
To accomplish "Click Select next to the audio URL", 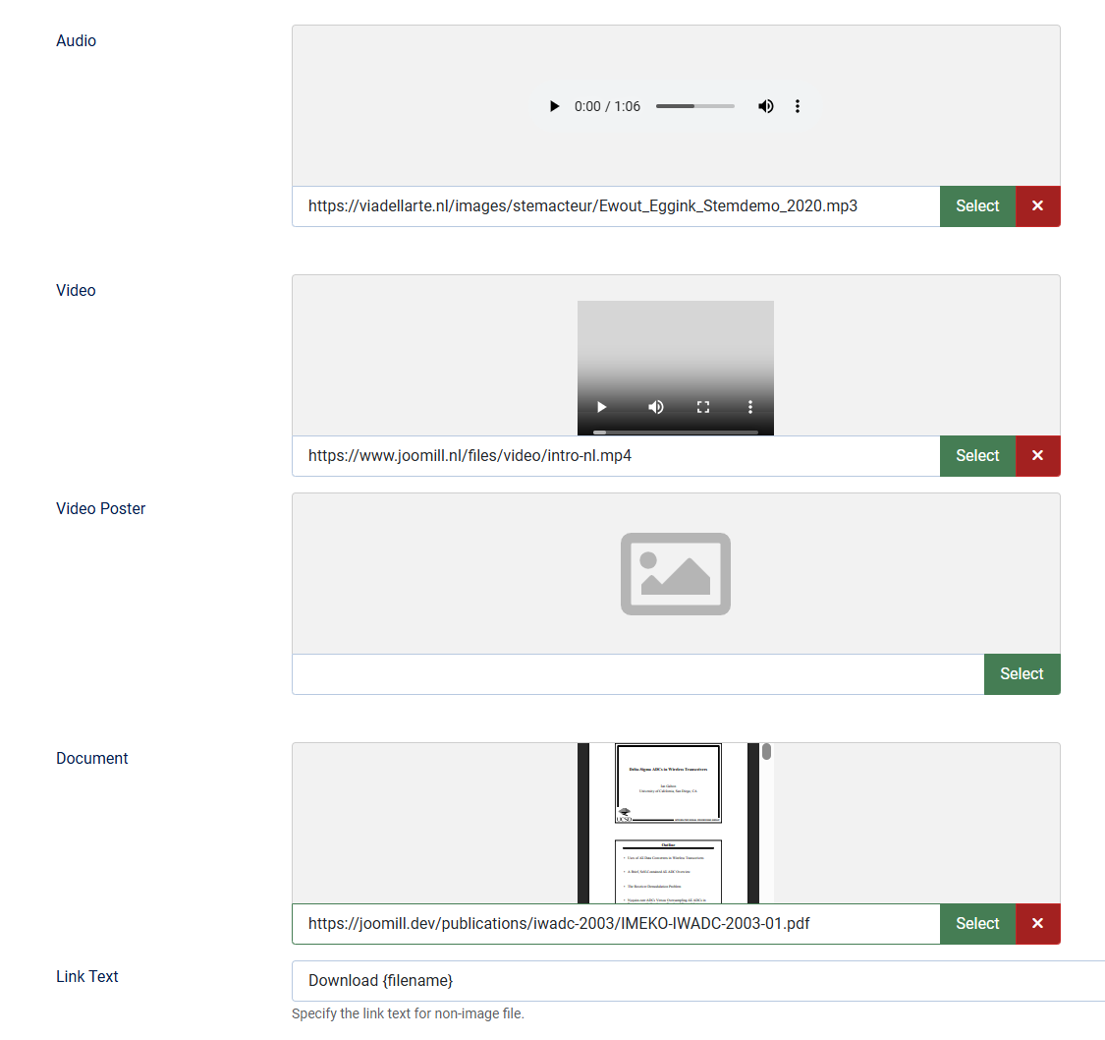I will click(x=976, y=206).
